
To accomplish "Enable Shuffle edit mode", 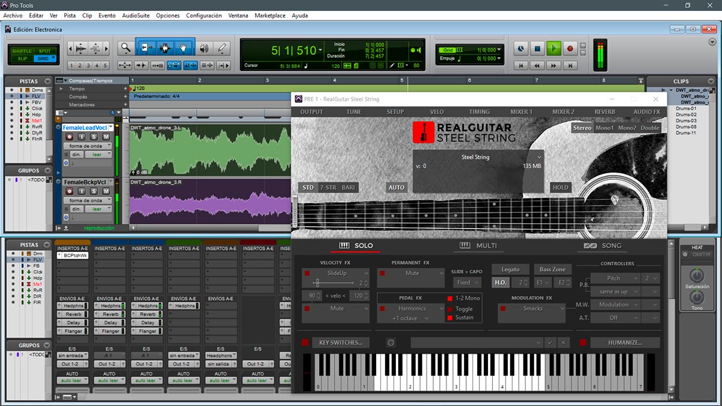I will pos(22,51).
